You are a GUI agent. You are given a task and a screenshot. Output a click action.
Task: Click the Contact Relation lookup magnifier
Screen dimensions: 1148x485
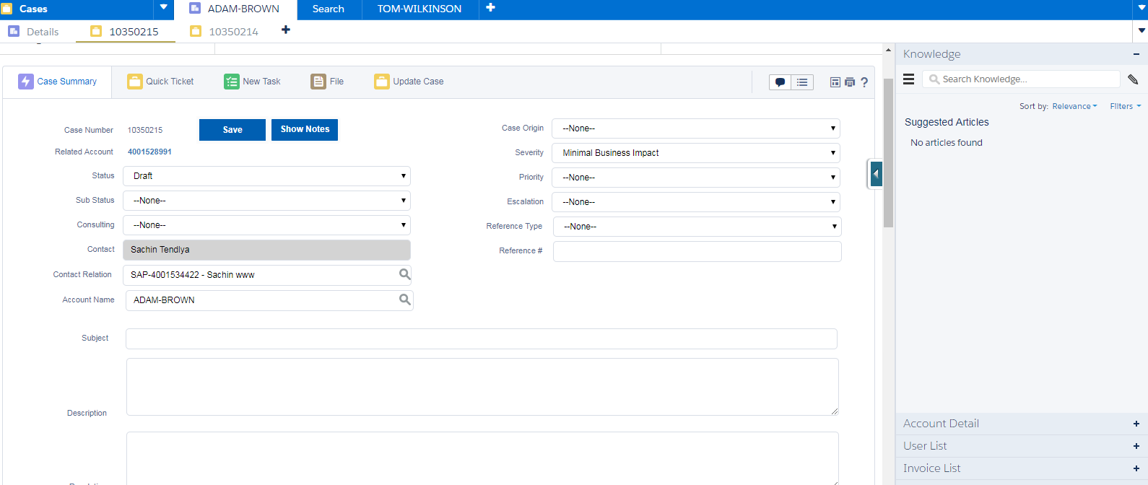tap(405, 274)
